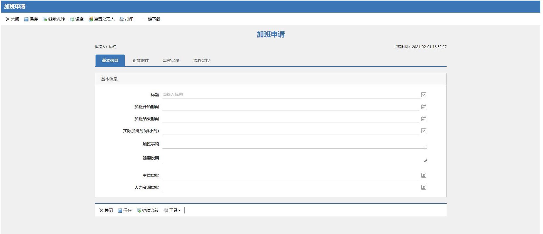Save the form using top toolbar 保存
The width and height of the screenshot is (543, 234).
coord(31,19)
